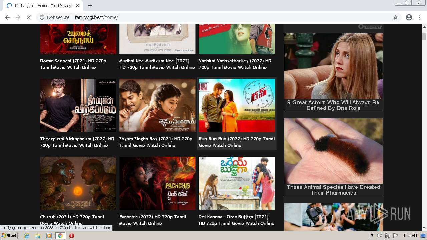Open Chrome profile account icon

pos(409,17)
